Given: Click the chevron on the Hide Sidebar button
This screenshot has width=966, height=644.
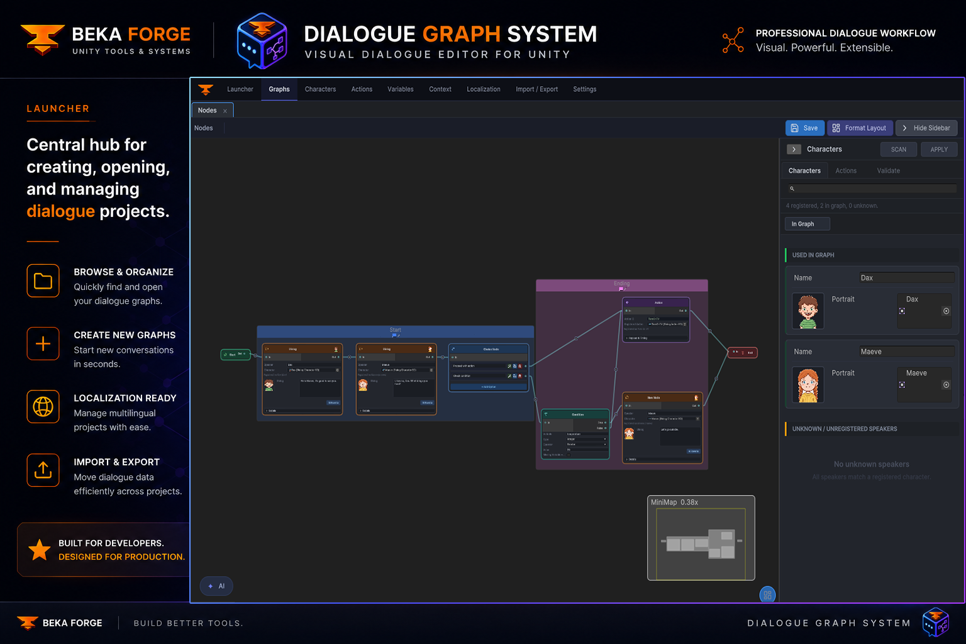Looking at the screenshot, I should point(904,128).
